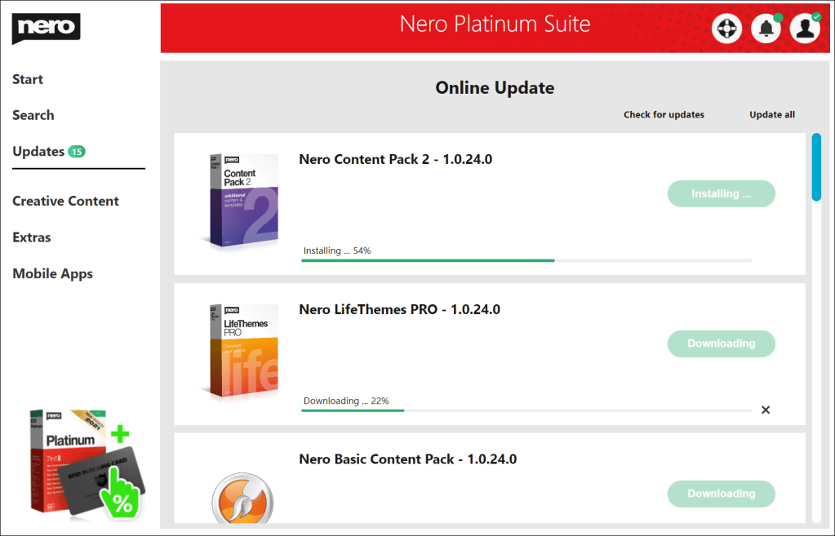
Task: Navigate to Extras
Action: point(32,237)
